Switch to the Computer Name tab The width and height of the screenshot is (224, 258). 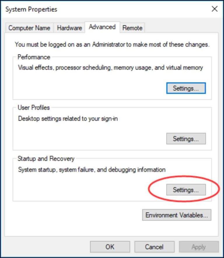29,28
